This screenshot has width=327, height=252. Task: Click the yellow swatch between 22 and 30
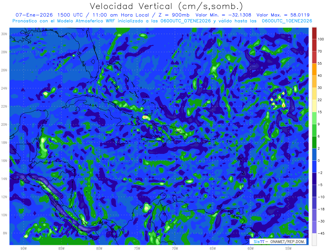314,94
